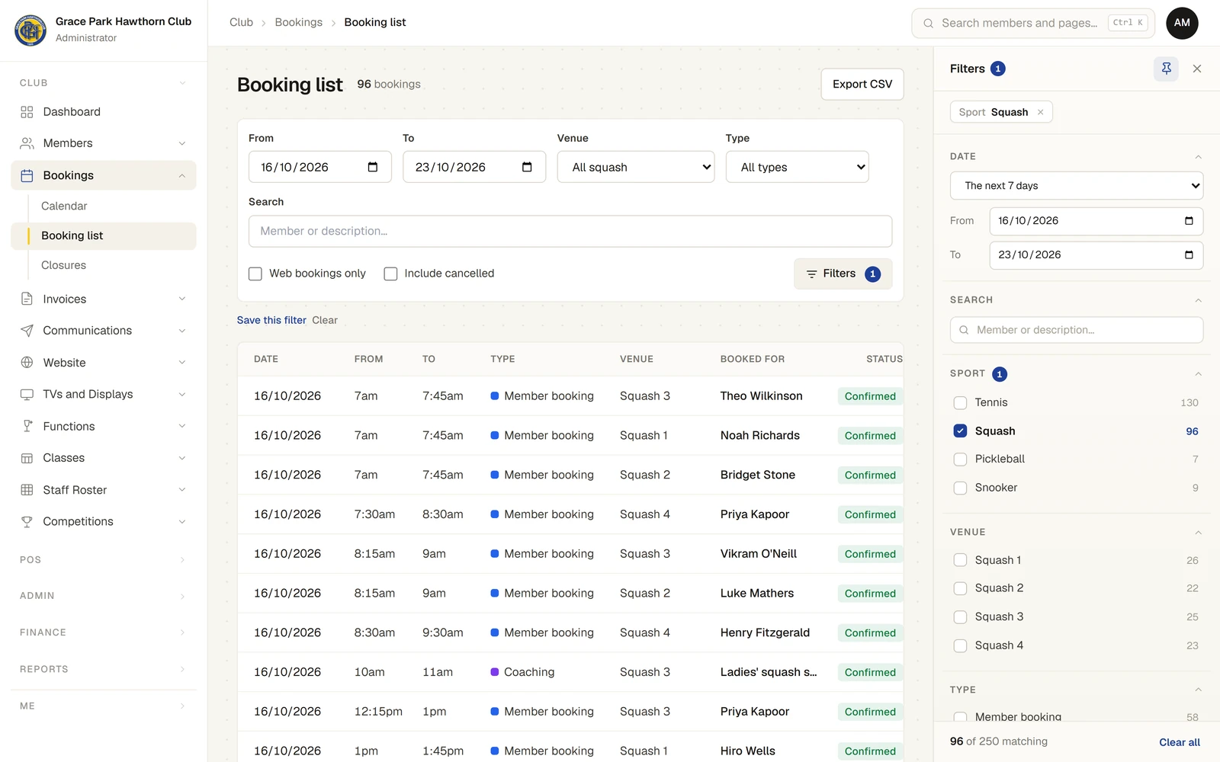The image size is (1220, 762).
Task: Click the Filters button with badge
Action: point(843,274)
